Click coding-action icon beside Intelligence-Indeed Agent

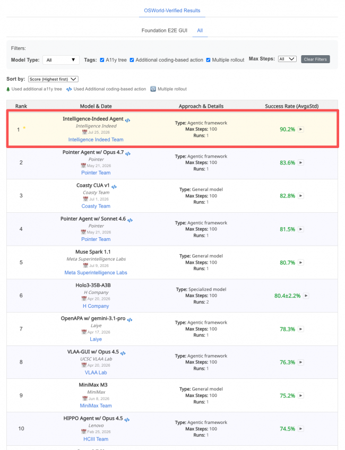pyautogui.click(x=127, y=120)
